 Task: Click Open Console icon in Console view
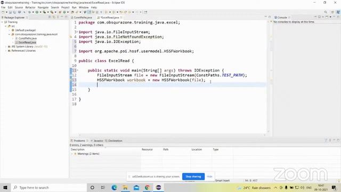(x=327, y=17)
